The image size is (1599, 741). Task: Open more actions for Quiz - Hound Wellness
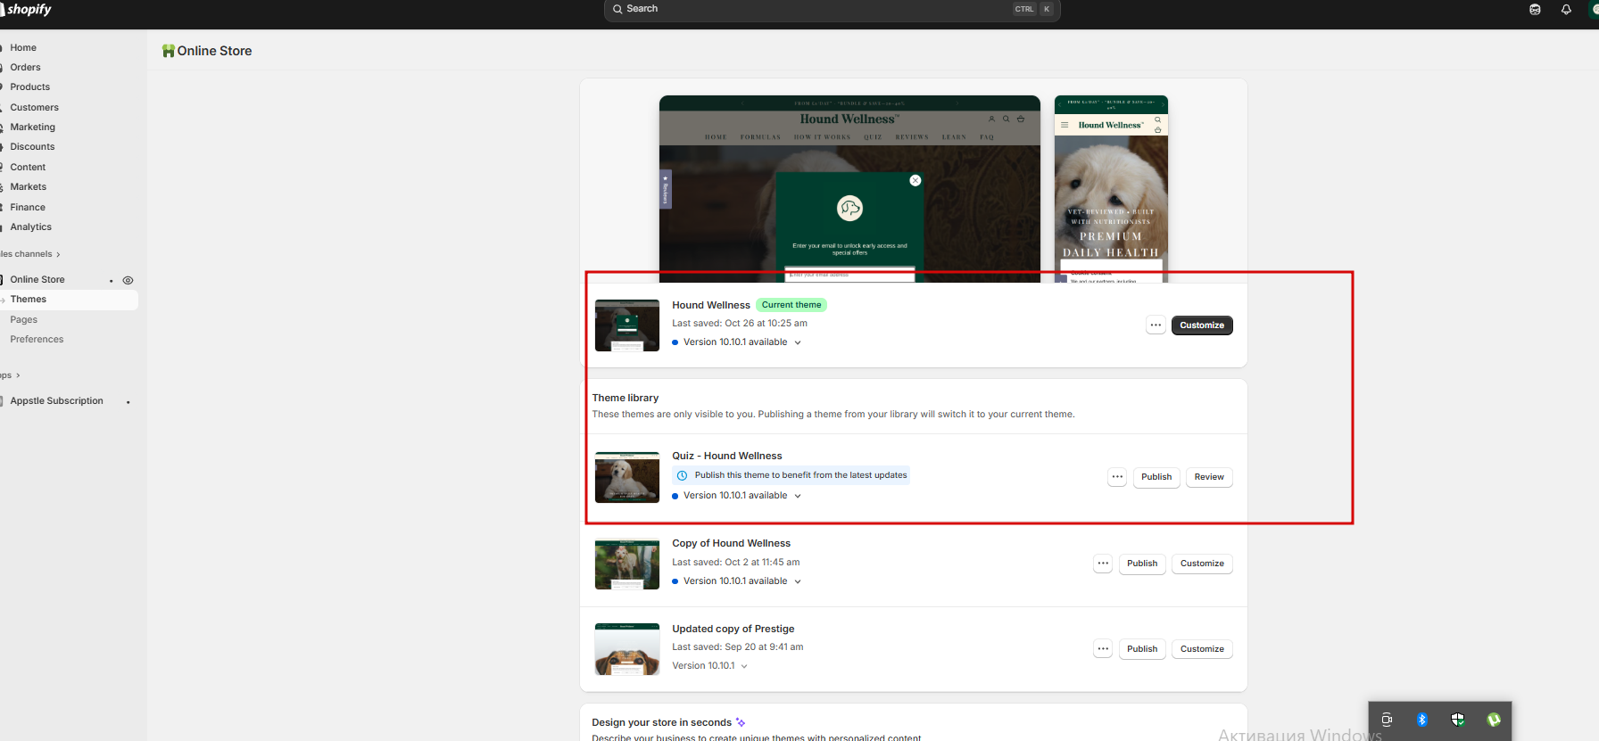[1117, 477]
